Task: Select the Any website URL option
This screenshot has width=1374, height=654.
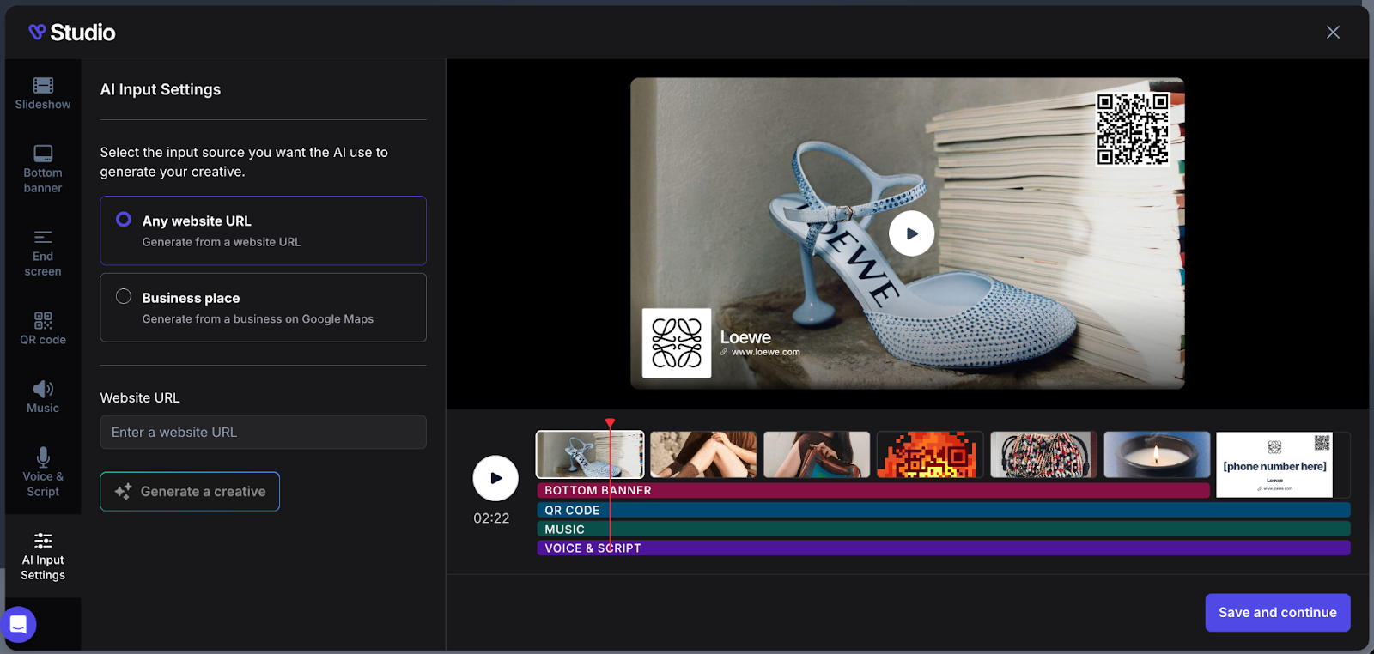Action: point(124,220)
